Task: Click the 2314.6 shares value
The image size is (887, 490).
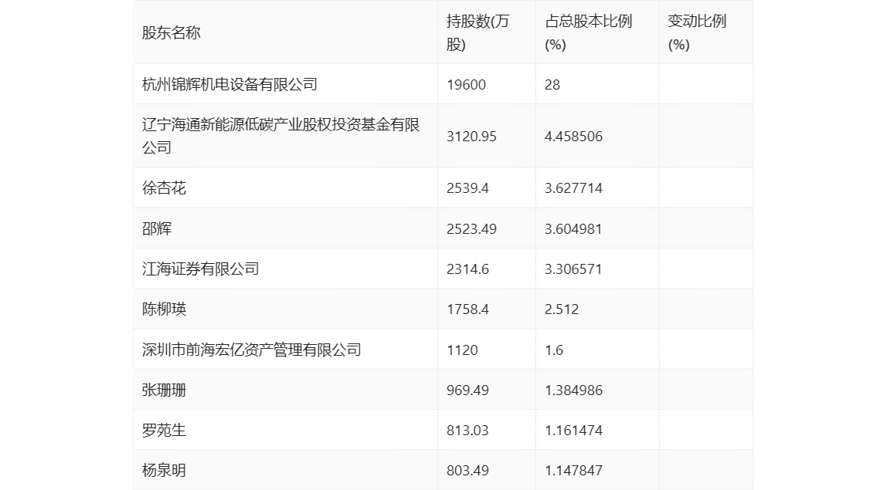Action: point(467,269)
